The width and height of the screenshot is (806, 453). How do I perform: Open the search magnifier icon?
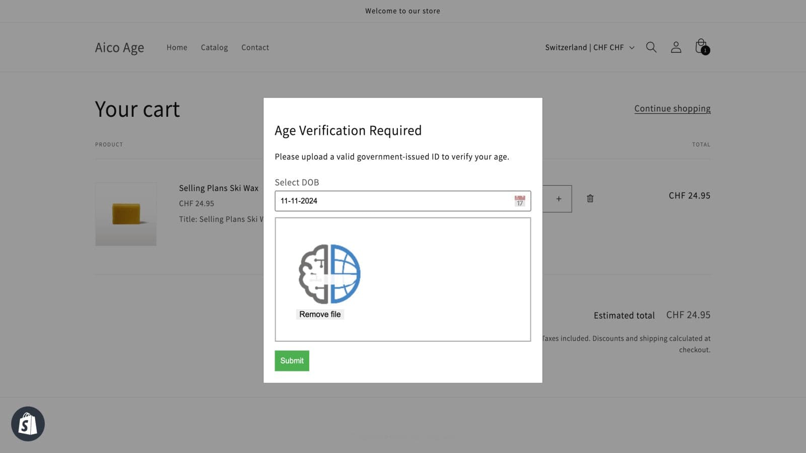click(651, 47)
